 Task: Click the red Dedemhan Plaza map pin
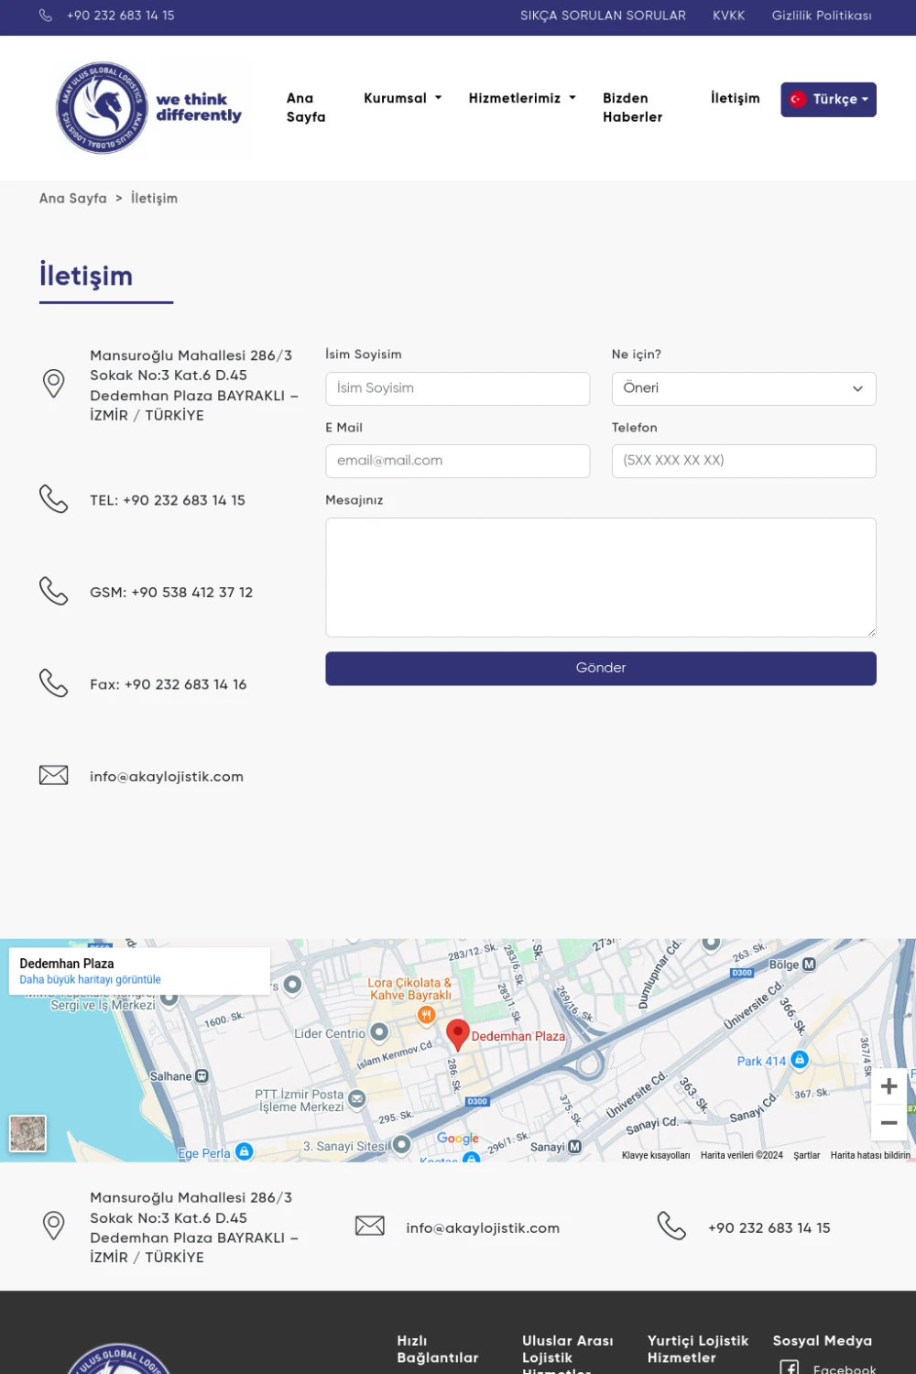(457, 1034)
